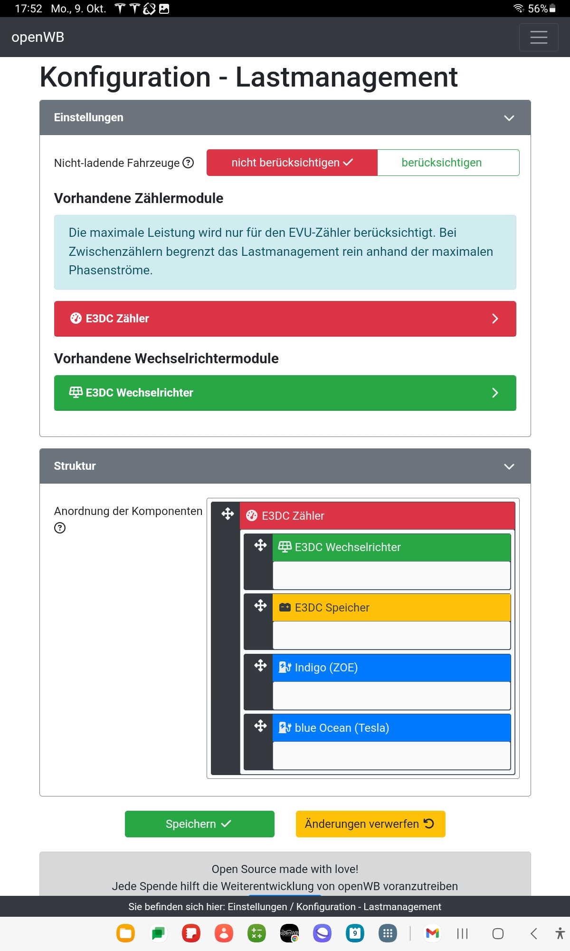Image resolution: width=570 pixels, height=951 pixels.
Task: Expand the red E3DC Zähler module
Action: 285,319
